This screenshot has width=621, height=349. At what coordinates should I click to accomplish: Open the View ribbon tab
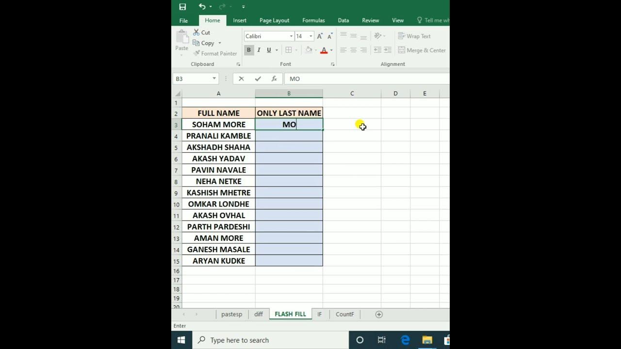pyautogui.click(x=398, y=20)
